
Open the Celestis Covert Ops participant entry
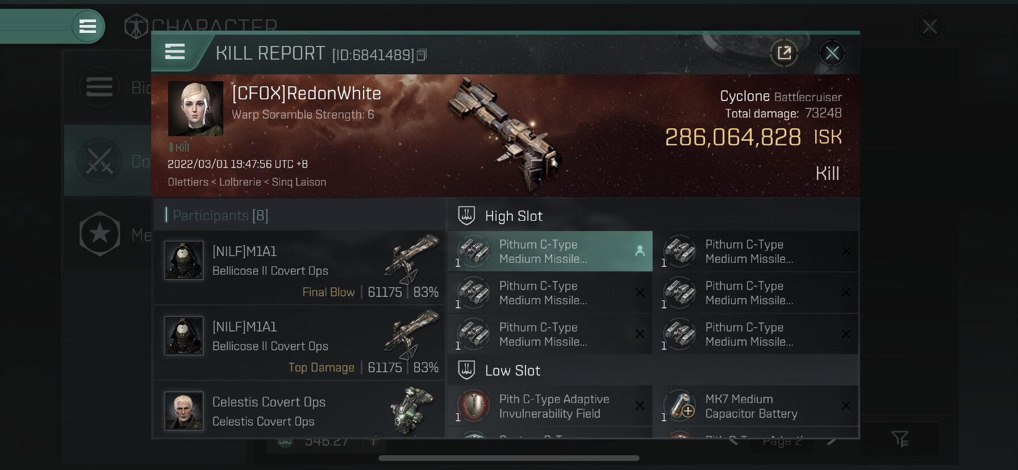[299, 410]
